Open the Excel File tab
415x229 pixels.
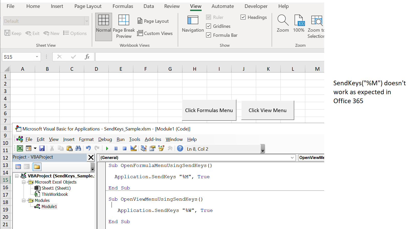tap(10, 6)
